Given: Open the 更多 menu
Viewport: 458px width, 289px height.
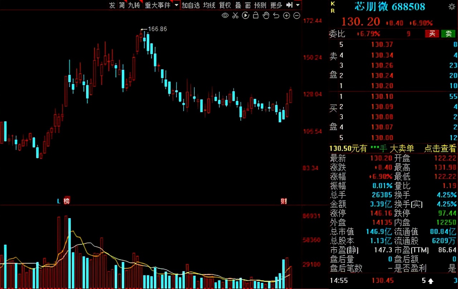Looking at the screenshot, I should [276, 5].
